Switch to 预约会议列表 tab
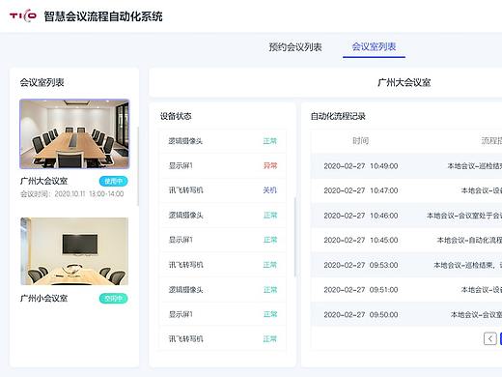 (x=295, y=47)
